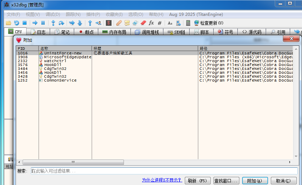Open the 插件(P) menu
Screen dimensions: 302x185
(93, 14)
